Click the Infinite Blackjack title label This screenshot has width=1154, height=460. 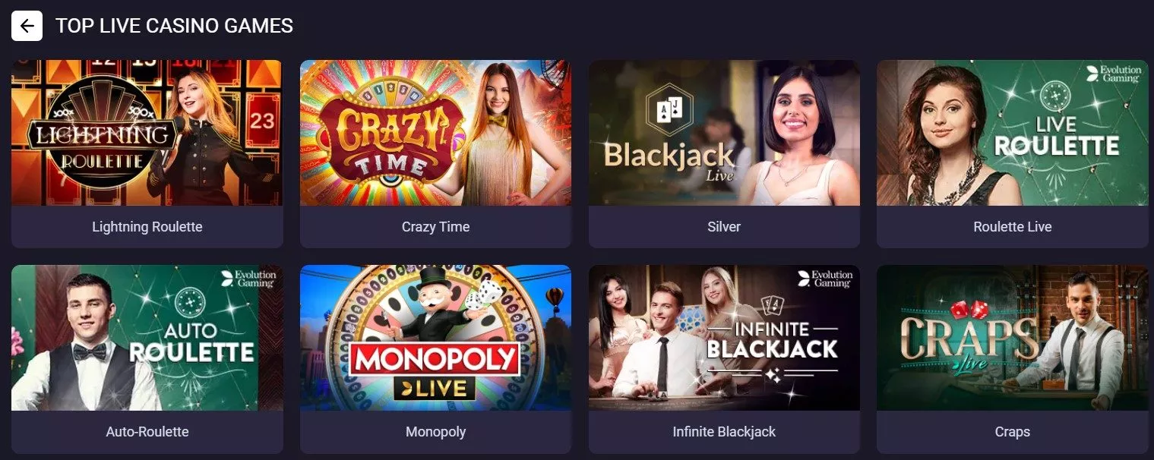point(724,432)
